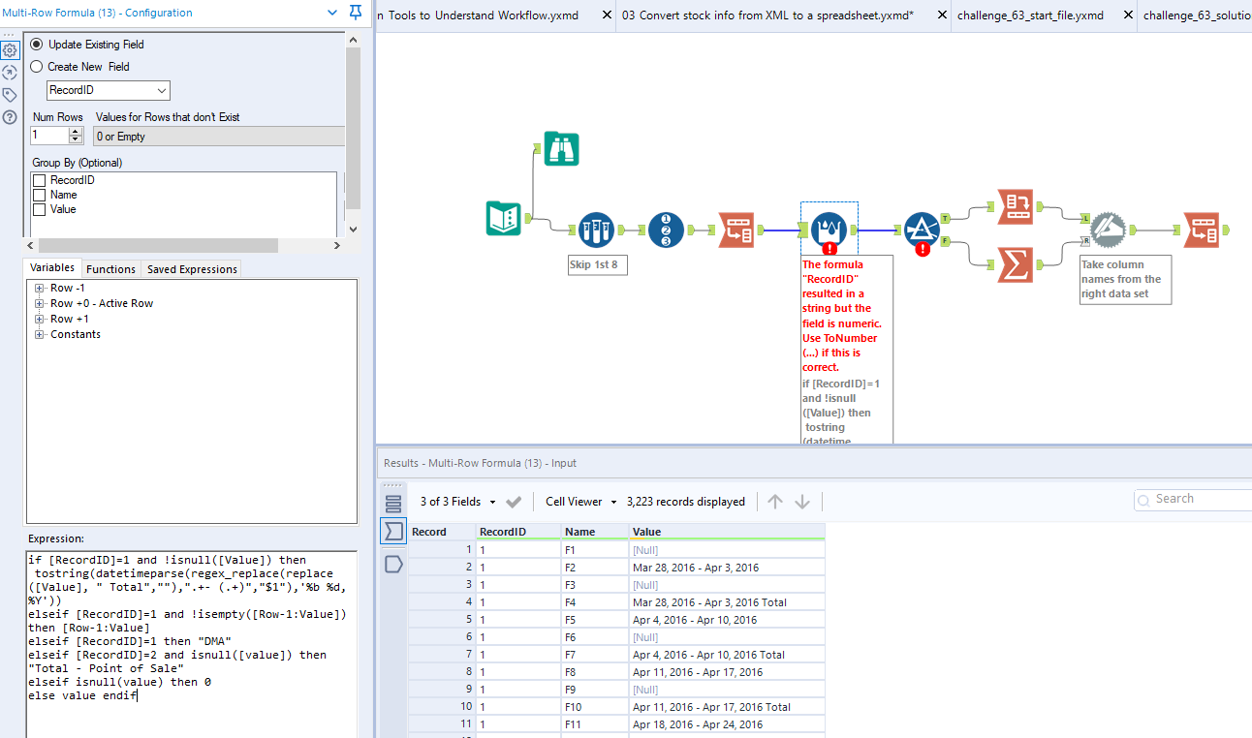Expand the Row +0 - Active Row node

(40, 303)
